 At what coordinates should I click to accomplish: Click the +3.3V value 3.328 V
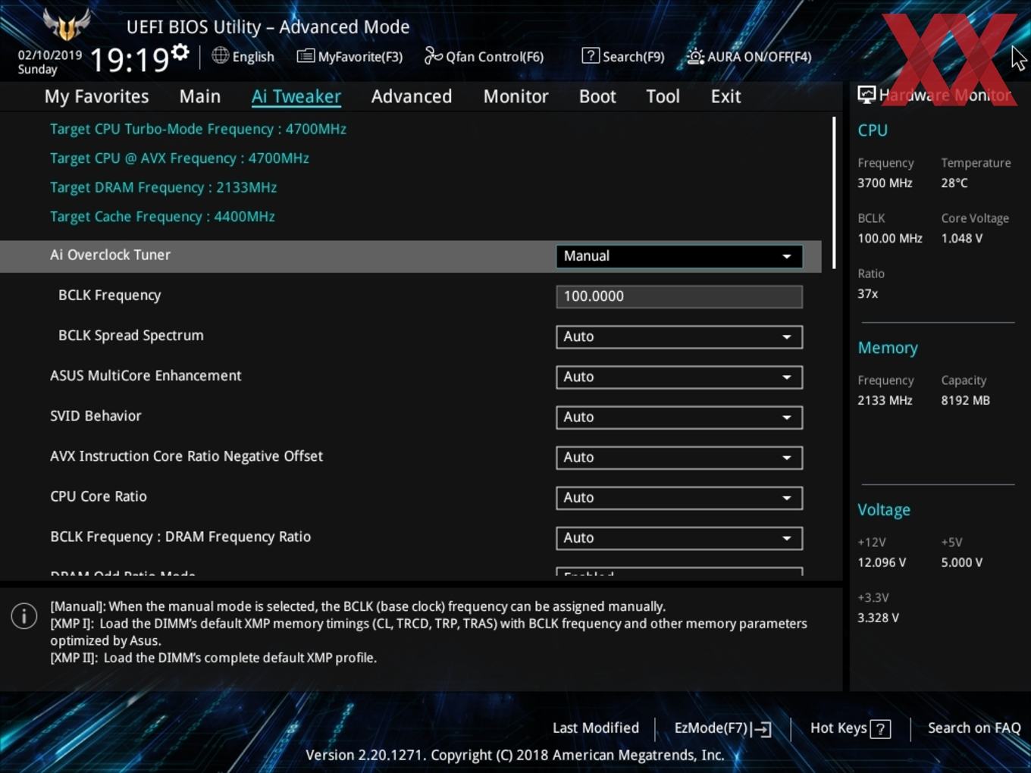tap(879, 618)
